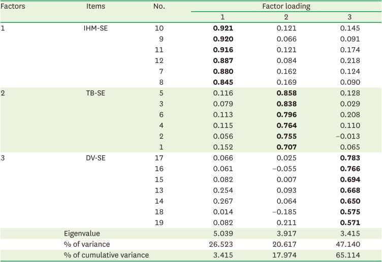382x262 pixels.
Task: Click the "Factor loading" header
Action: [x=286, y=7]
